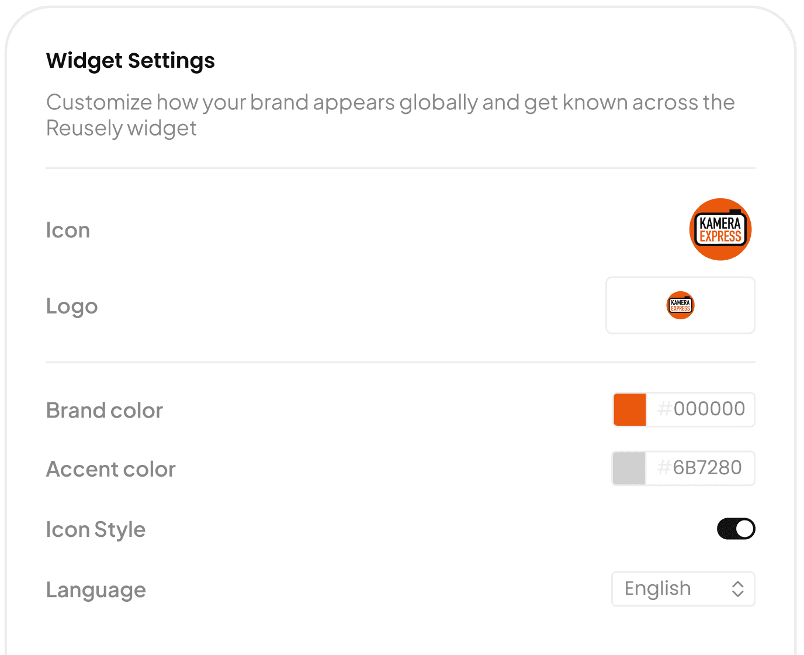
Task: Click the Icon row label
Action: tap(68, 230)
